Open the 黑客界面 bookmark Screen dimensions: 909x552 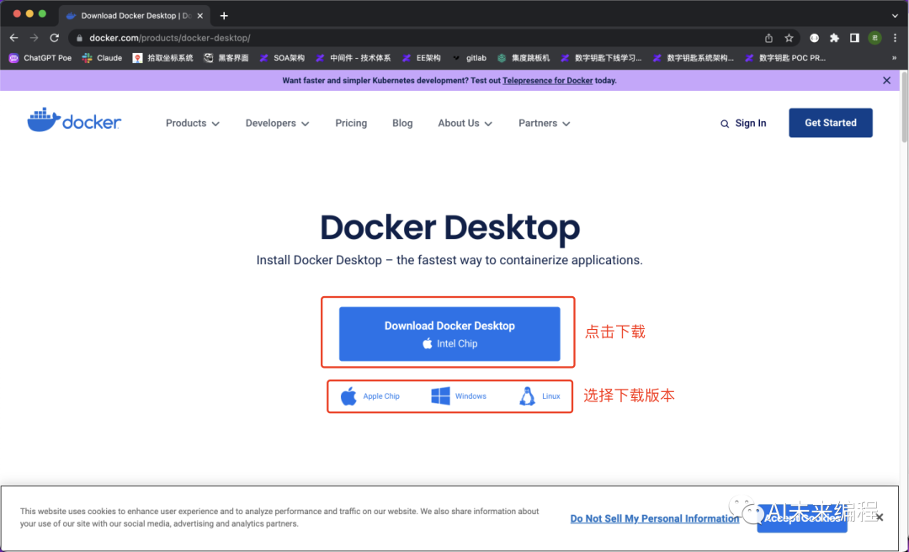point(226,58)
